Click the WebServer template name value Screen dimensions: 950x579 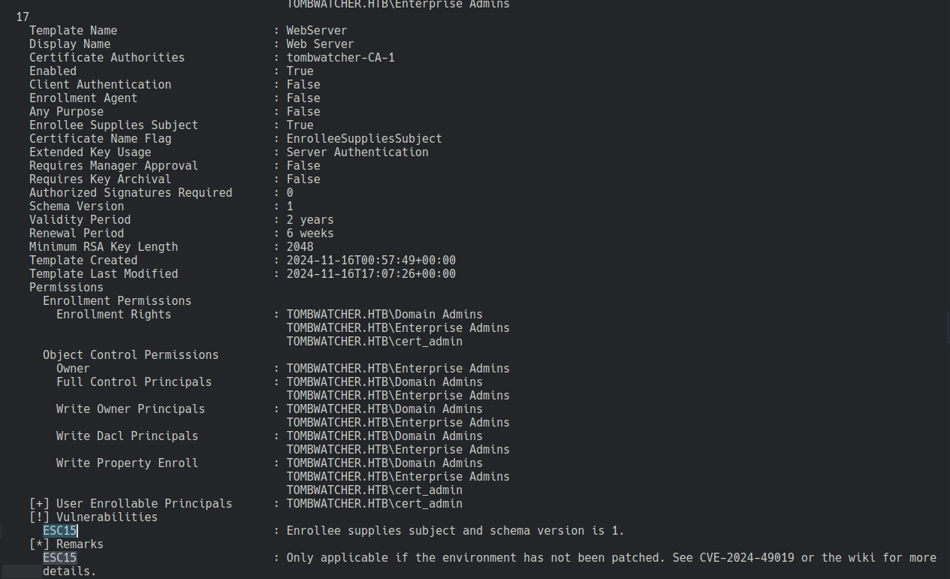(x=316, y=31)
